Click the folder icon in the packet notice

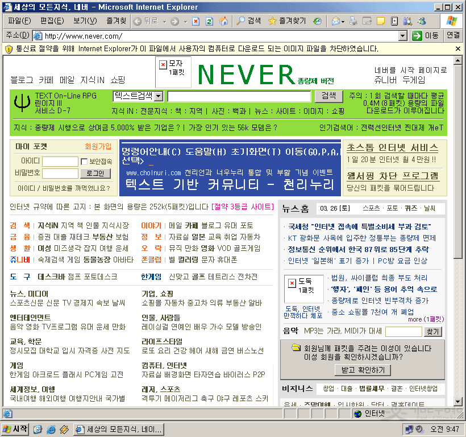(296, 348)
